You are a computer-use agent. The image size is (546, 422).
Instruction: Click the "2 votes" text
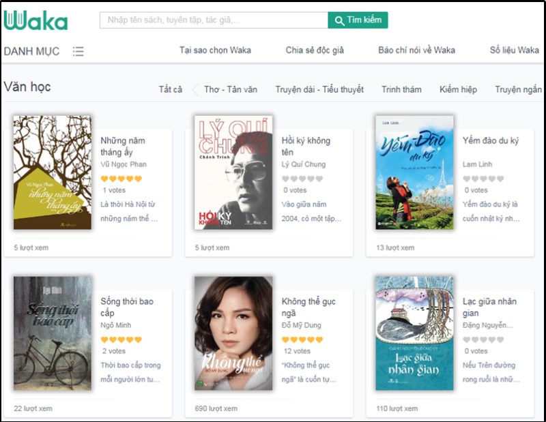click(114, 351)
